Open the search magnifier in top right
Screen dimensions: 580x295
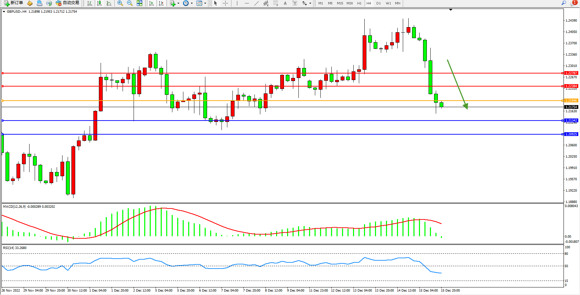pyautogui.click(x=564, y=3)
